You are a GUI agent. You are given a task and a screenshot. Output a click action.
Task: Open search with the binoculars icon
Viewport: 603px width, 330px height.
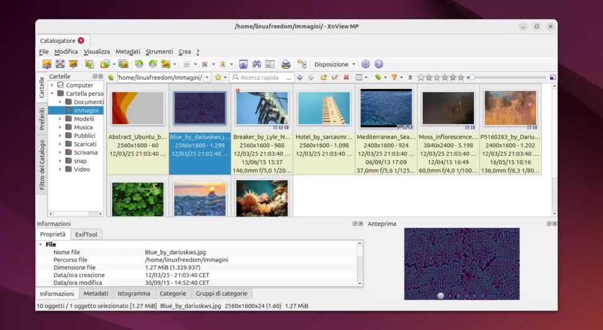257,64
